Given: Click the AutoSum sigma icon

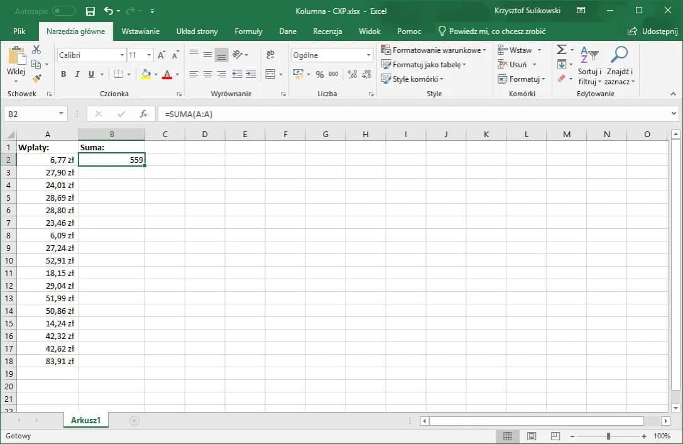Looking at the screenshot, I should 561,50.
